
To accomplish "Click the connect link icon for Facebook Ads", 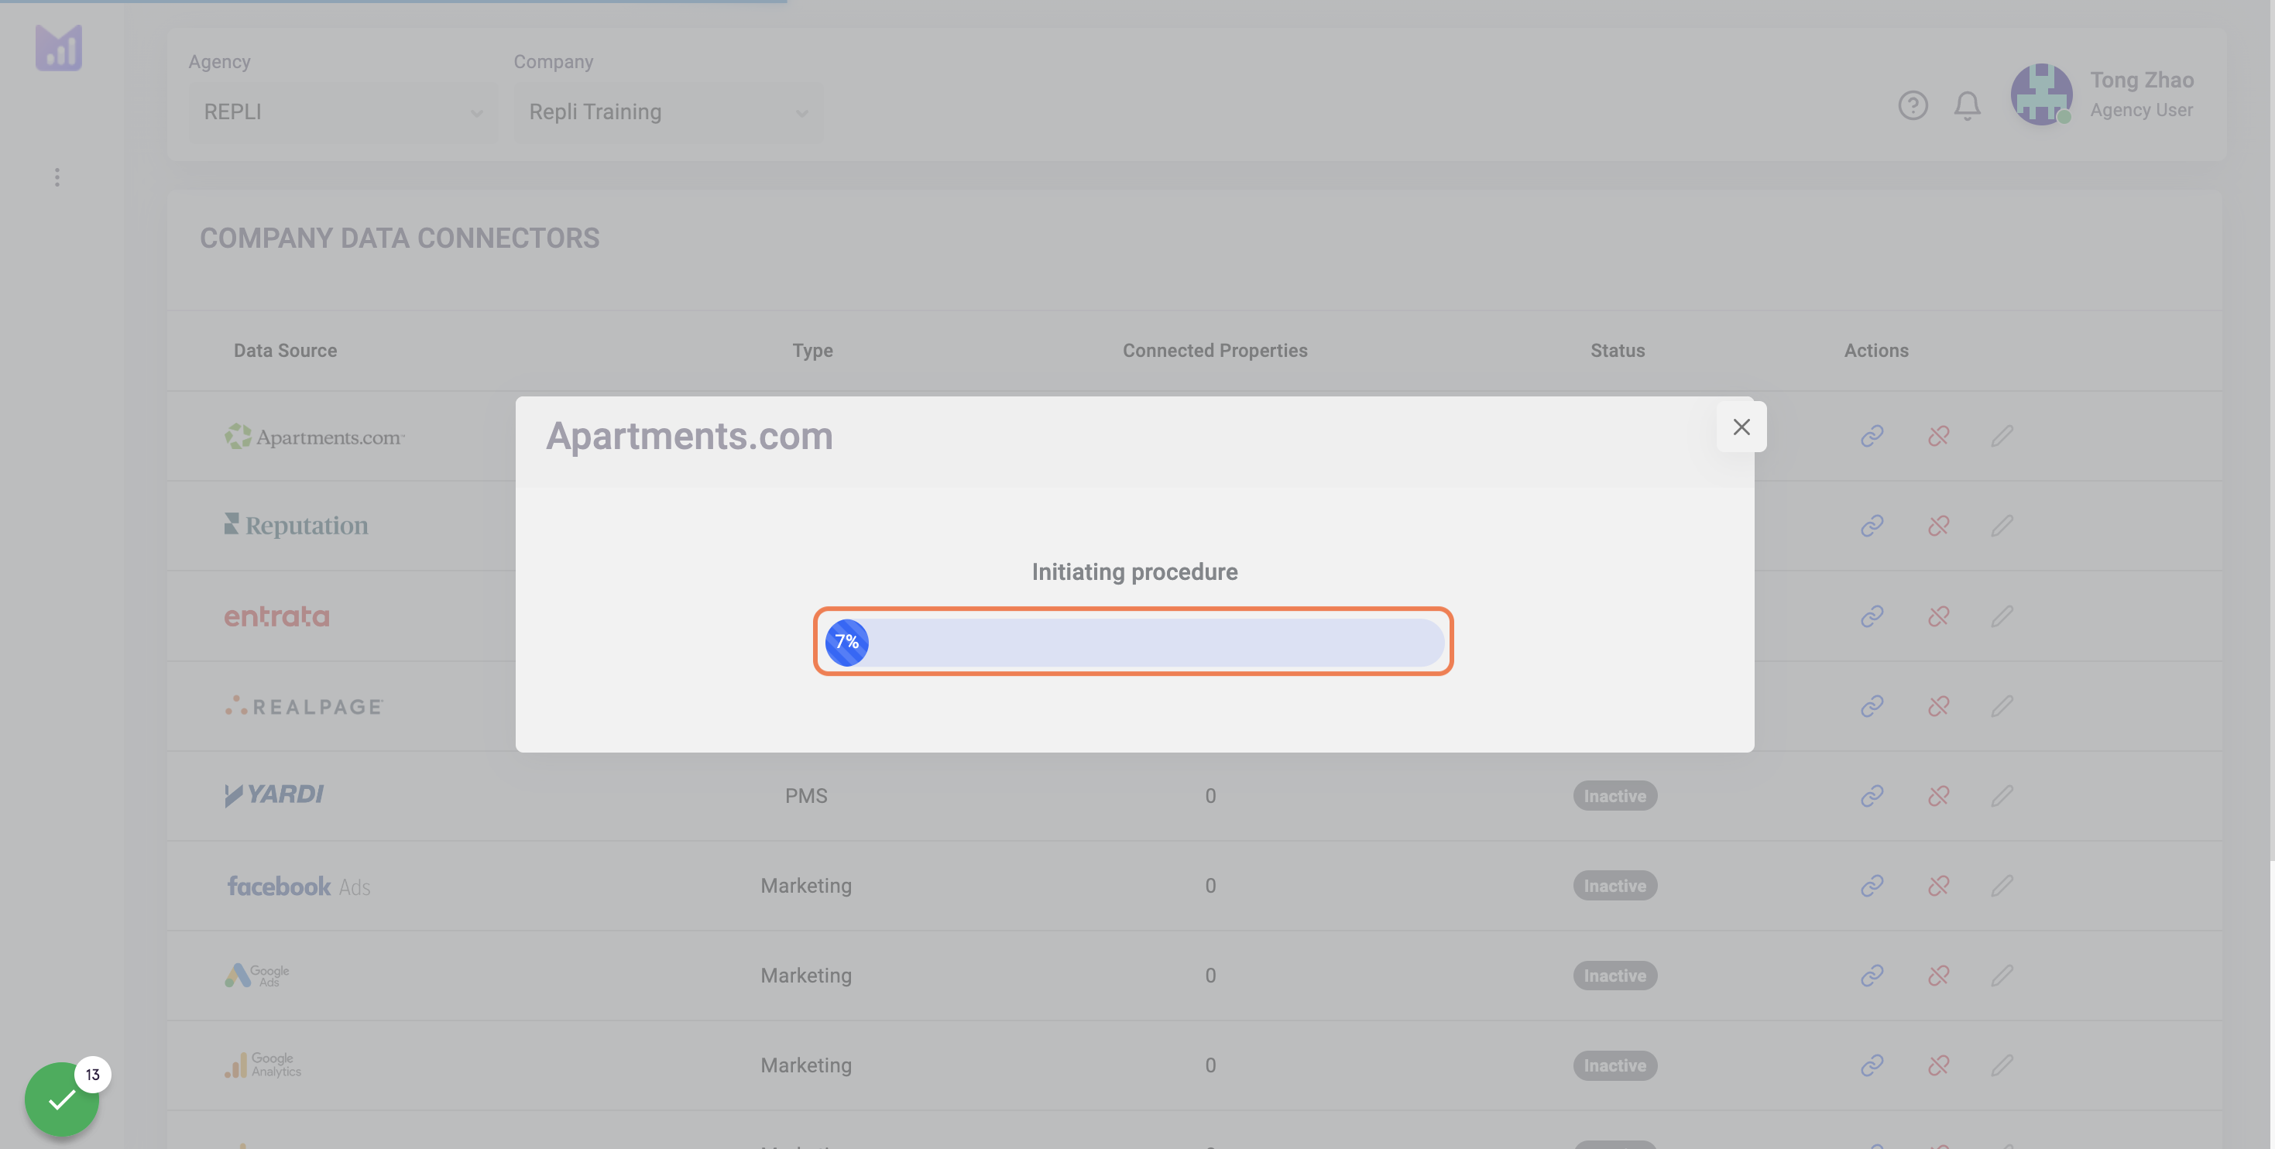I will [1872, 886].
